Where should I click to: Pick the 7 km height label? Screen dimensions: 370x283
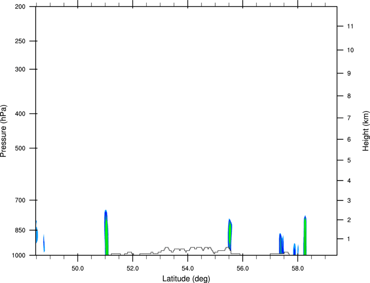[x=349, y=118]
